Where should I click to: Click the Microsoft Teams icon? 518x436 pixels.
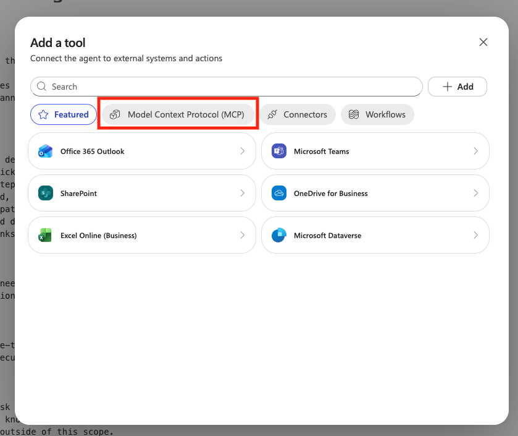279,151
